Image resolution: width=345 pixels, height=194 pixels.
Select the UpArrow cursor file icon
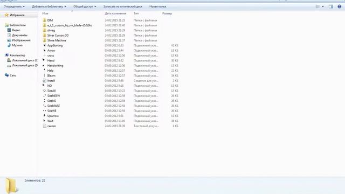click(44, 116)
